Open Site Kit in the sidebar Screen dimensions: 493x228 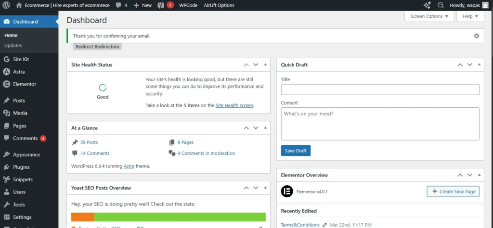click(x=29, y=59)
